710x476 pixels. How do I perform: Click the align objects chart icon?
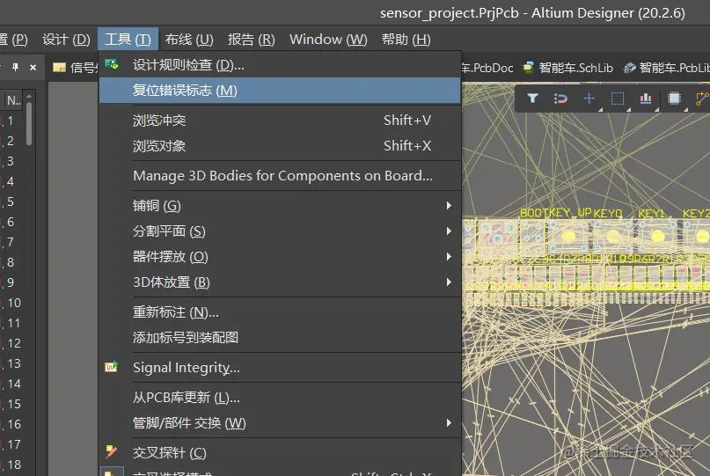(x=646, y=99)
